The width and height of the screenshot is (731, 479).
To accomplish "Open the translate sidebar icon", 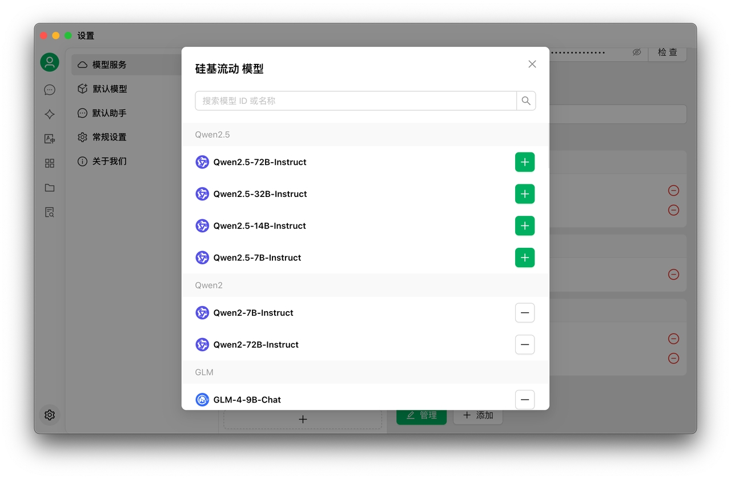I will coord(50,139).
